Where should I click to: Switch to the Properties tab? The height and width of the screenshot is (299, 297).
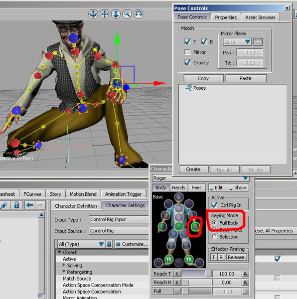[x=226, y=17]
